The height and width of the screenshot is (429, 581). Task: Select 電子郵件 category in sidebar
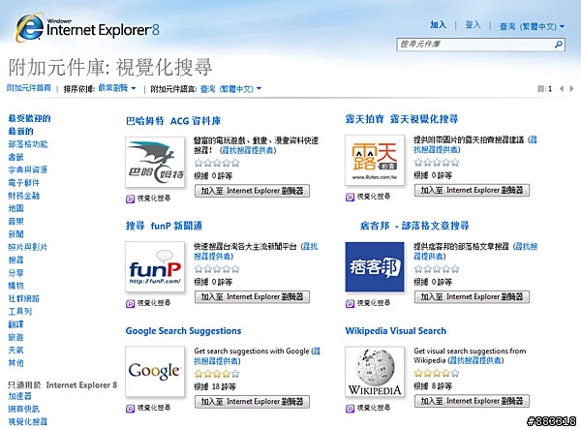click(x=23, y=183)
